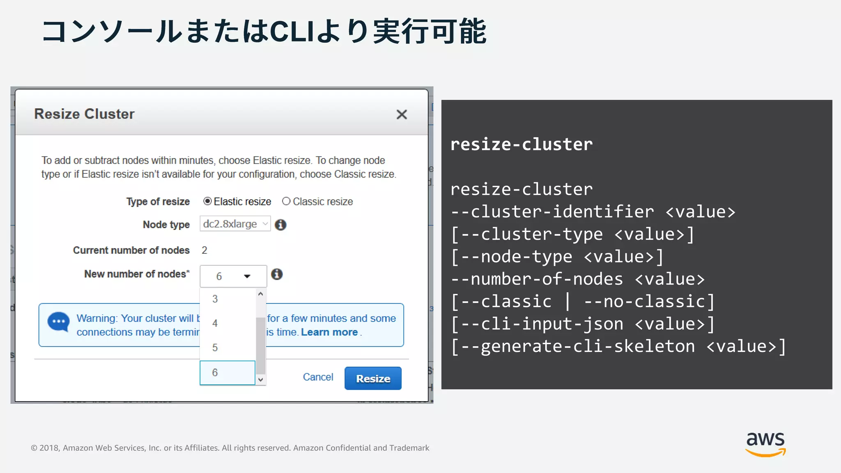The width and height of the screenshot is (841, 473).
Task: Click the bold resize-cluster heading
Action: point(522,145)
